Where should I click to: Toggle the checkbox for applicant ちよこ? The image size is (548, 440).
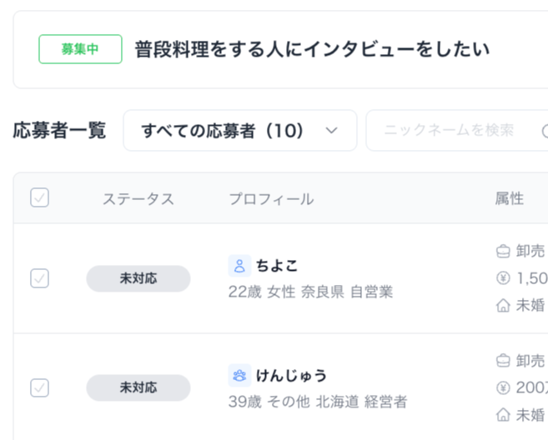[39, 278]
